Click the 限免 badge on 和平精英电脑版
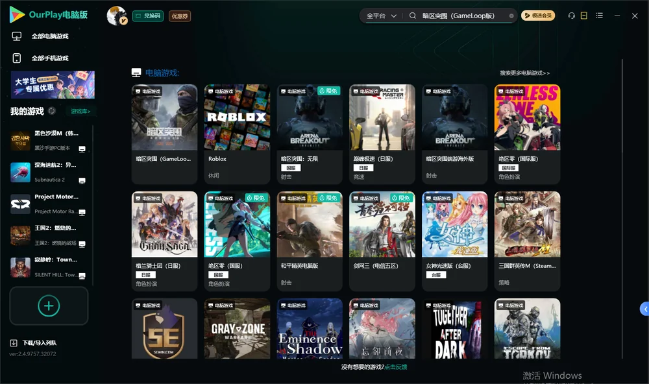Screen dimensions: 649x384 click(x=328, y=198)
